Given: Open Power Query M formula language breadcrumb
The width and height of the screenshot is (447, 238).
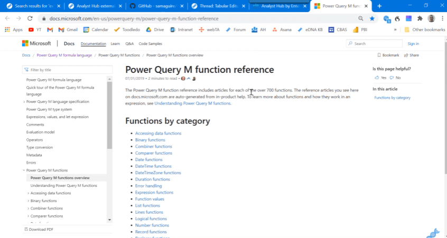Looking at the screenshot, I should (x=64, y=55).
